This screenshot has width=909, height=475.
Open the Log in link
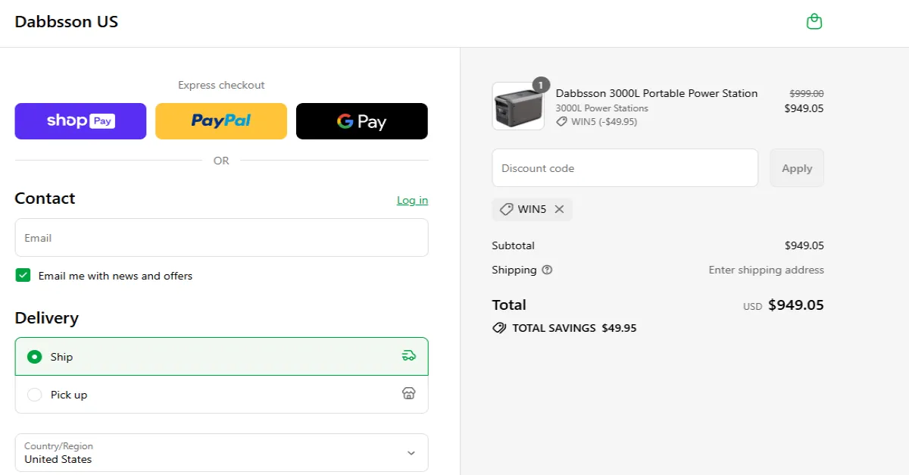tap(412, 200)
